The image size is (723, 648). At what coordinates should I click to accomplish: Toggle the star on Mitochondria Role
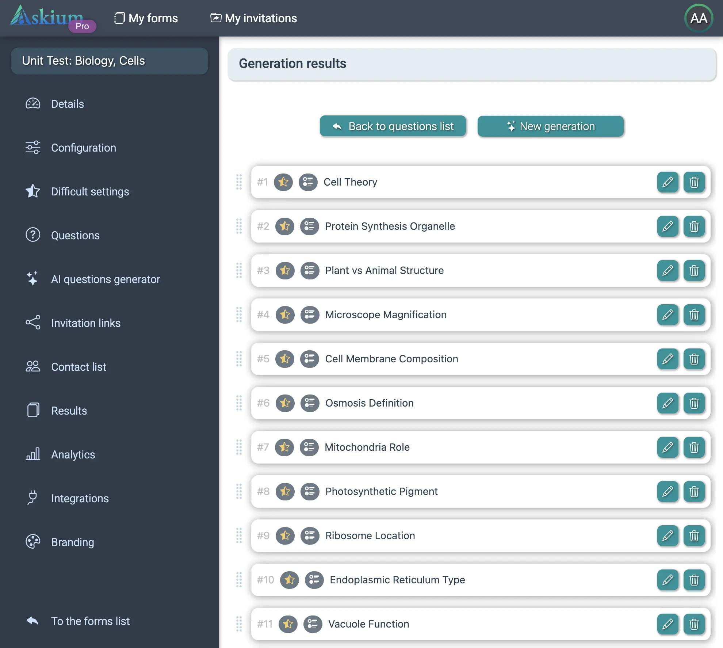284,447
